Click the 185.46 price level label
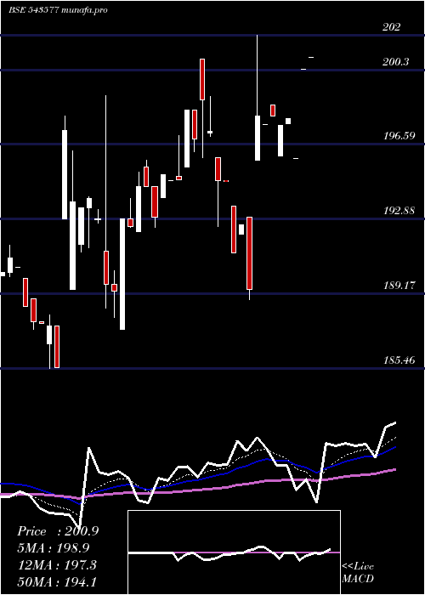The width and height of the screenshot is (425, 595). 399,360
